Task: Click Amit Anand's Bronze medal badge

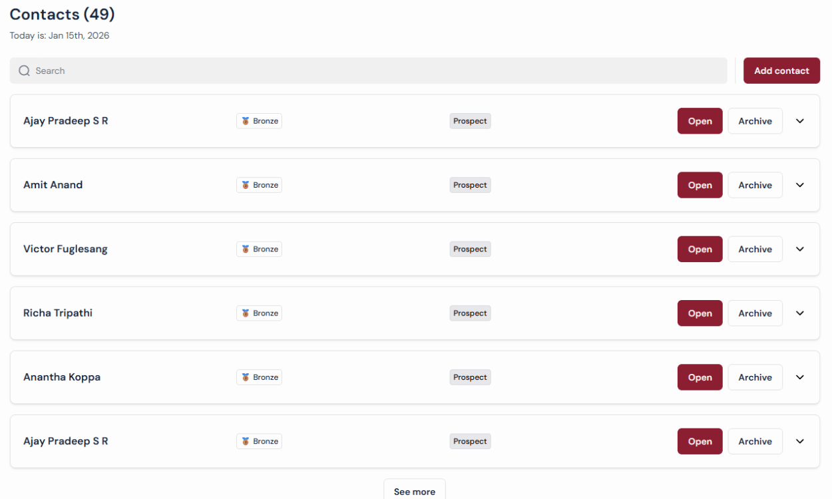Action: click(x=259, y=185)
